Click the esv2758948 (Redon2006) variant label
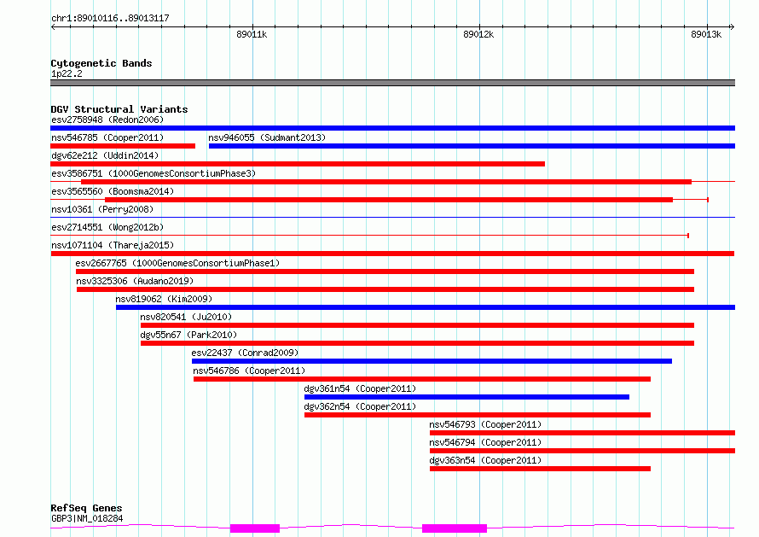 point(107,120)
